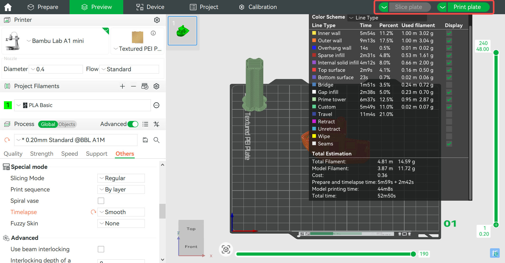The height and width of the screenshot is (263, 505).
Task: Open Slicing Mode dropdown
Action: coord(121,178)
